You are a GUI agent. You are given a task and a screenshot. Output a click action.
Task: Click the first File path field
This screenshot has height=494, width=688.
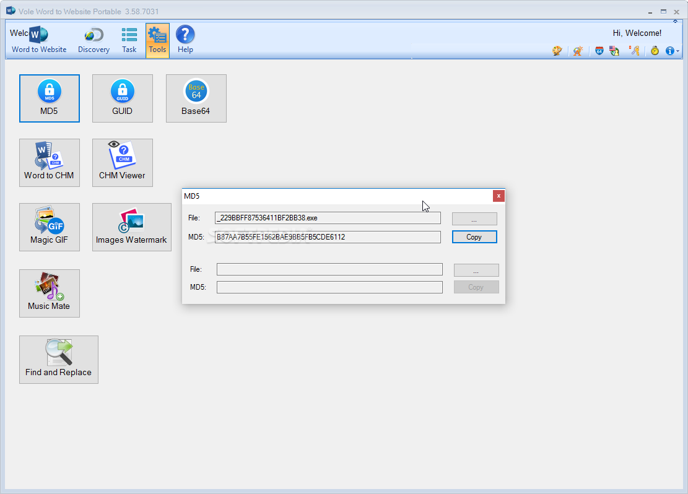[328, 218]
